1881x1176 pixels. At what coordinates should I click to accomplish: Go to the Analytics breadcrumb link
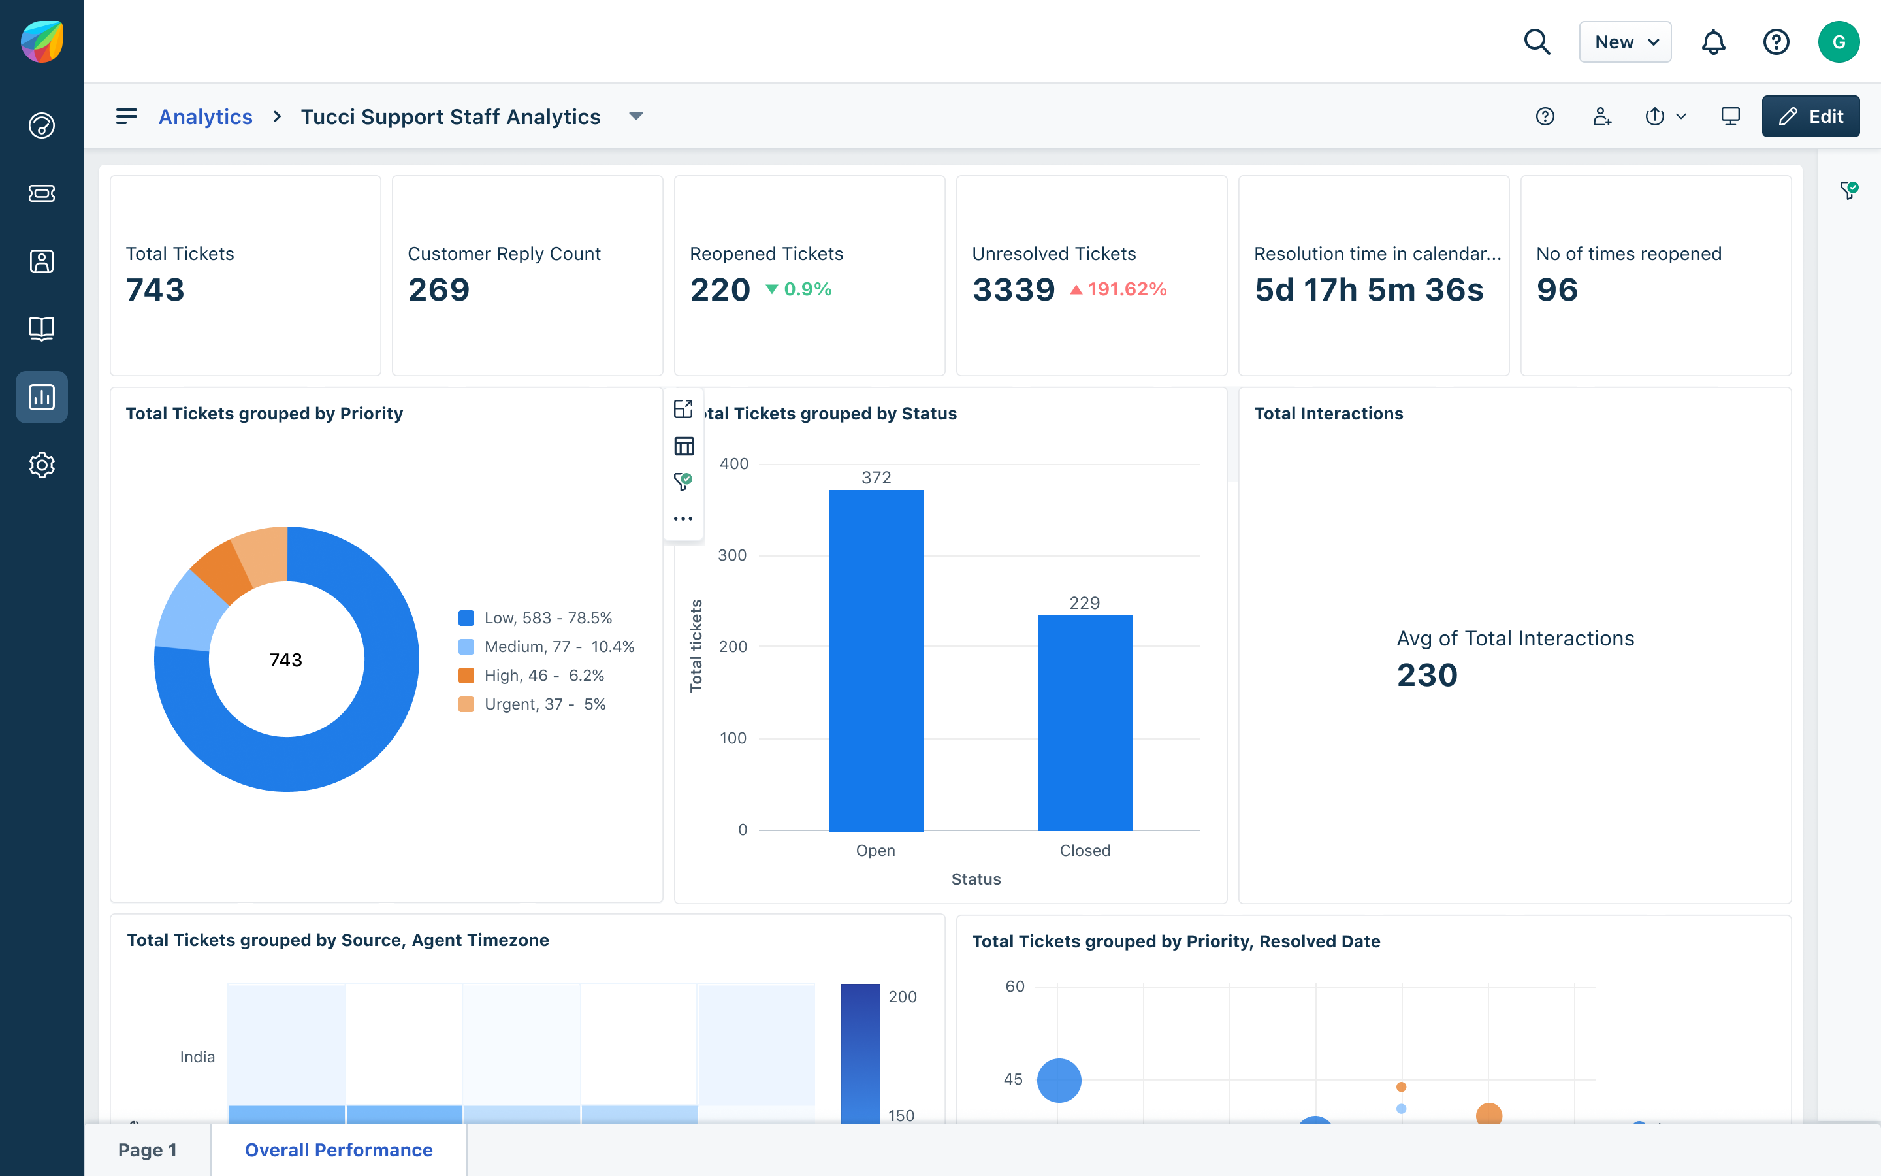[205, 117]
